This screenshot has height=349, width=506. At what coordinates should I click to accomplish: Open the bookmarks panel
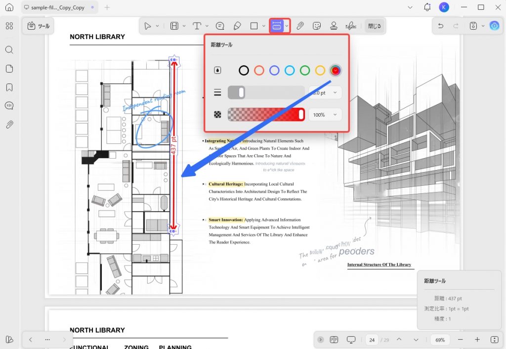pyautogui.click(x=9, y=87)
